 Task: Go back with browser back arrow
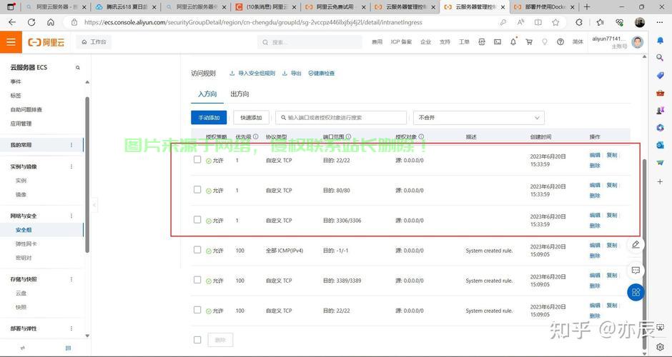[12, 22]
